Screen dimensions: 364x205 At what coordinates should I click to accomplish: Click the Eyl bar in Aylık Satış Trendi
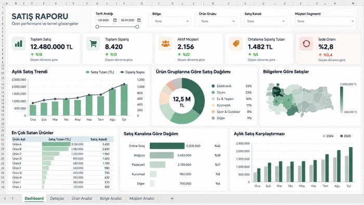[x=124, y=100]
